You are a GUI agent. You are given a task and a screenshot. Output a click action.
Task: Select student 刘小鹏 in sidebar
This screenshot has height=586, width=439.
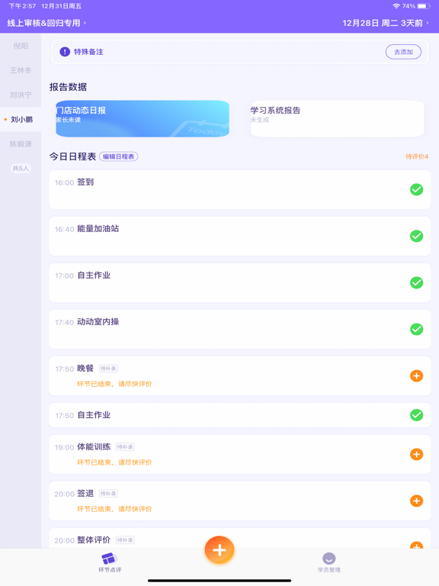[x=21, y=120]
